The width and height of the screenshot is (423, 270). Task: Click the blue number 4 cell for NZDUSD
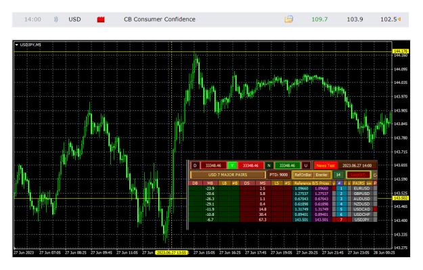tap(341, 204)
